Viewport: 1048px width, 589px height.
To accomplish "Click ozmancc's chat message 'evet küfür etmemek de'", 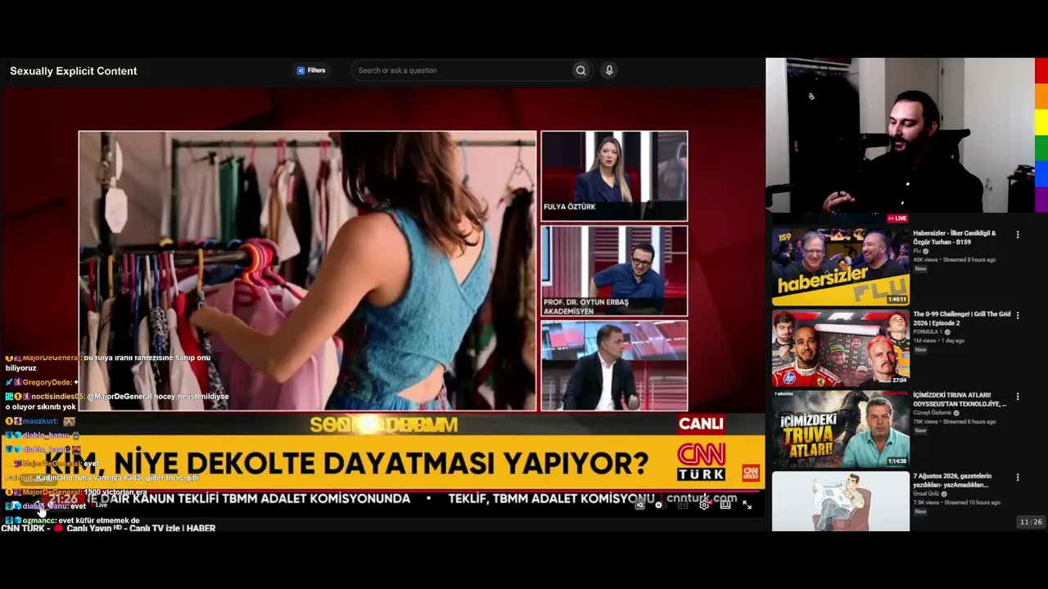I will coord(99,520).
